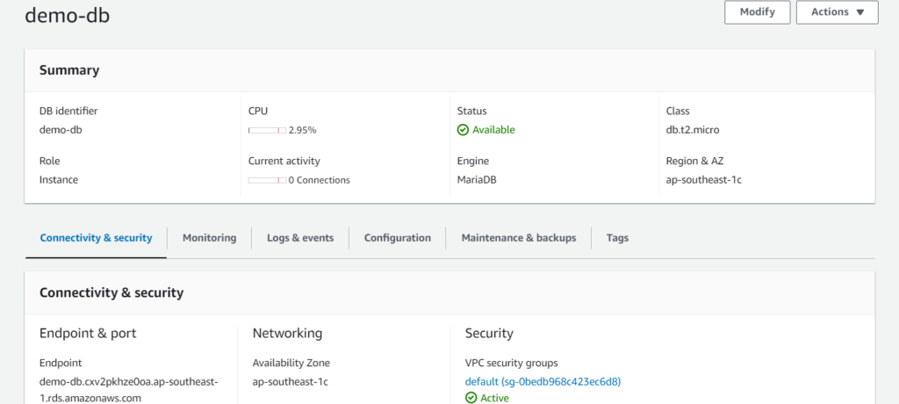Image resolution: width=899 pixels, height=404 pixels.
Task: Open the Configuration tab
Action: tap(398, 238)
